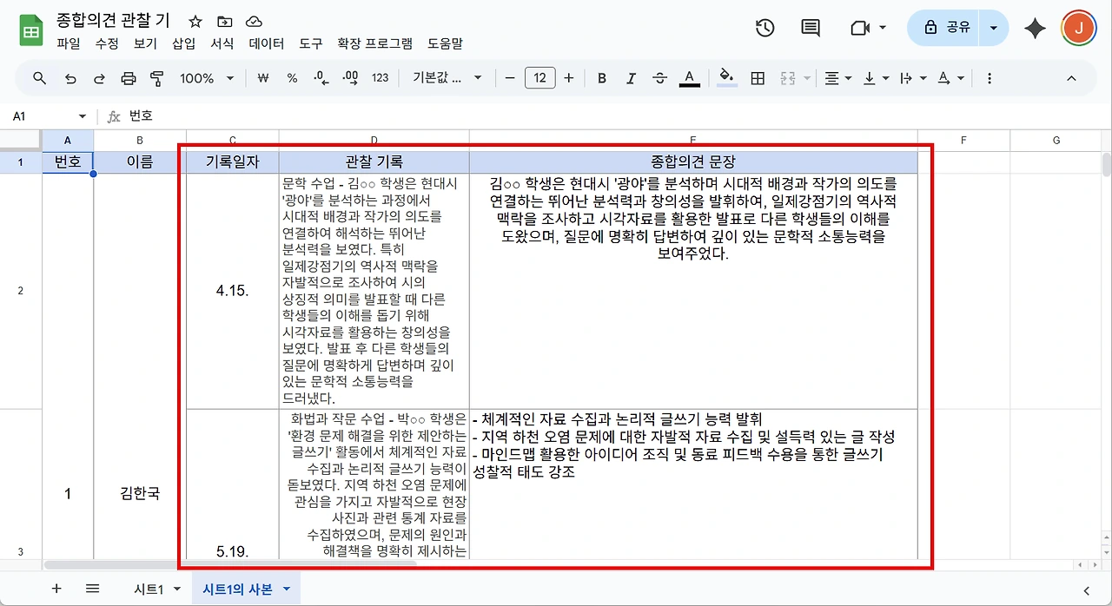Open horizontal align dropdown

[837, 78]
